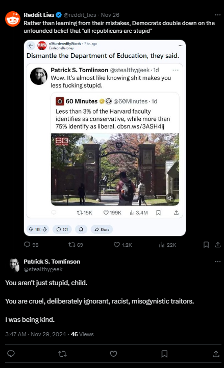Open the 46 Views count on reply
Viewport: 224px width, 368px height.
82,334
